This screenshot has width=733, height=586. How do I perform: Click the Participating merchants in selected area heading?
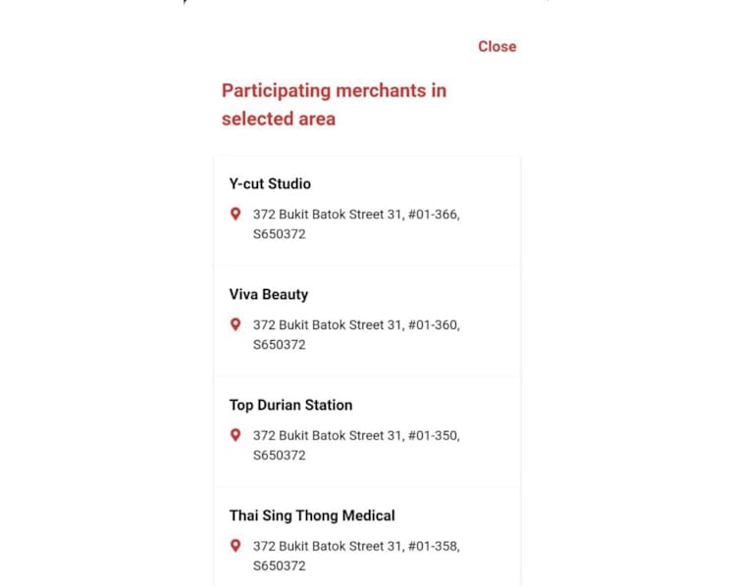334,105
